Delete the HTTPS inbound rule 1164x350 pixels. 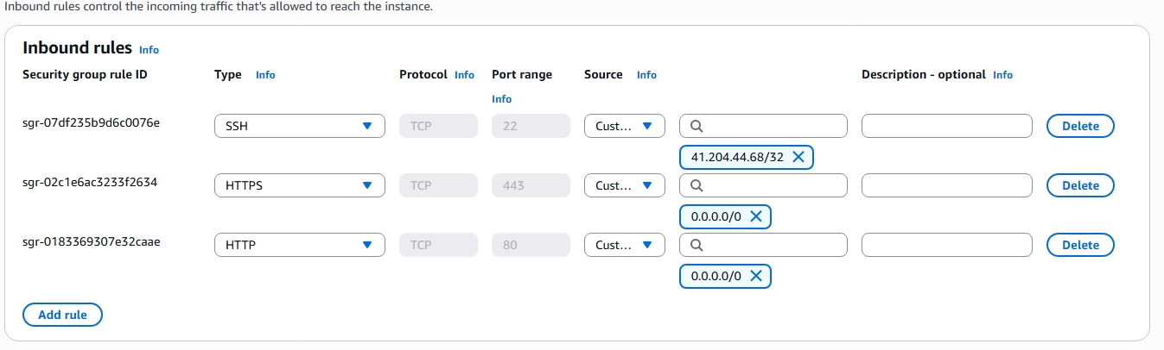[1079, 185]
